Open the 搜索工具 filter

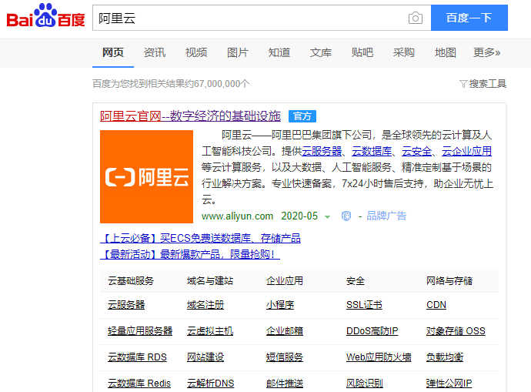tap(483, 84)
